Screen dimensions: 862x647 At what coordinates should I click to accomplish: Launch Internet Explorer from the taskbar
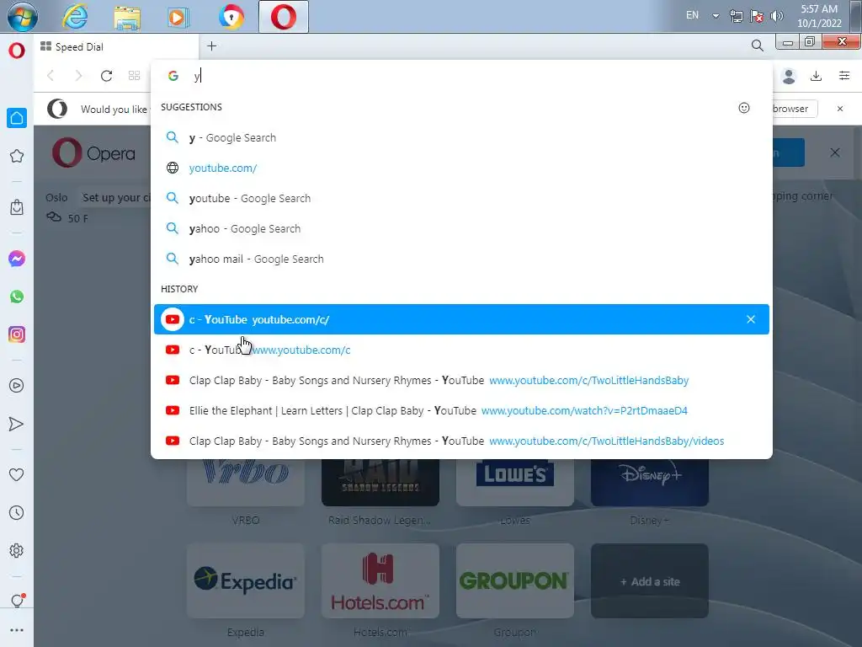click(75, 17)
